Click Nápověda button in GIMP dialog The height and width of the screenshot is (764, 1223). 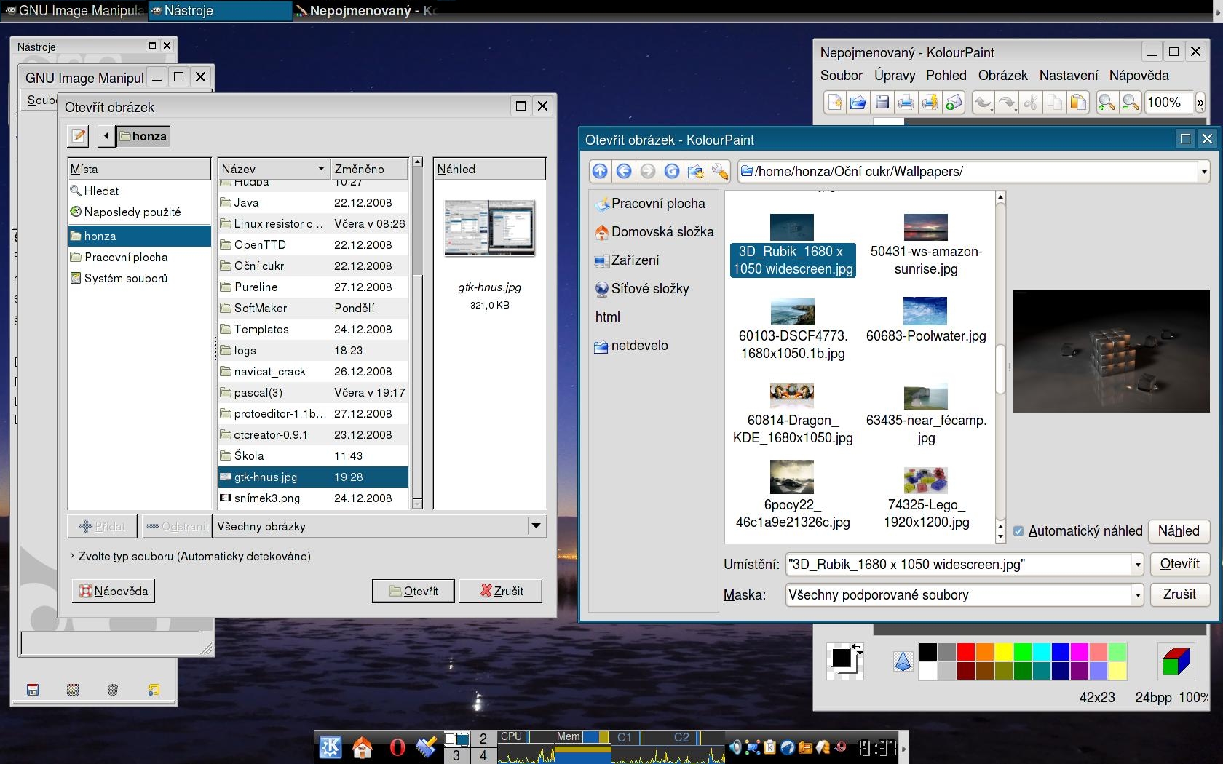click(114, 591)
